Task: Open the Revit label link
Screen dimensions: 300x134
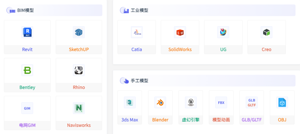Action: [x=27, y=49]
